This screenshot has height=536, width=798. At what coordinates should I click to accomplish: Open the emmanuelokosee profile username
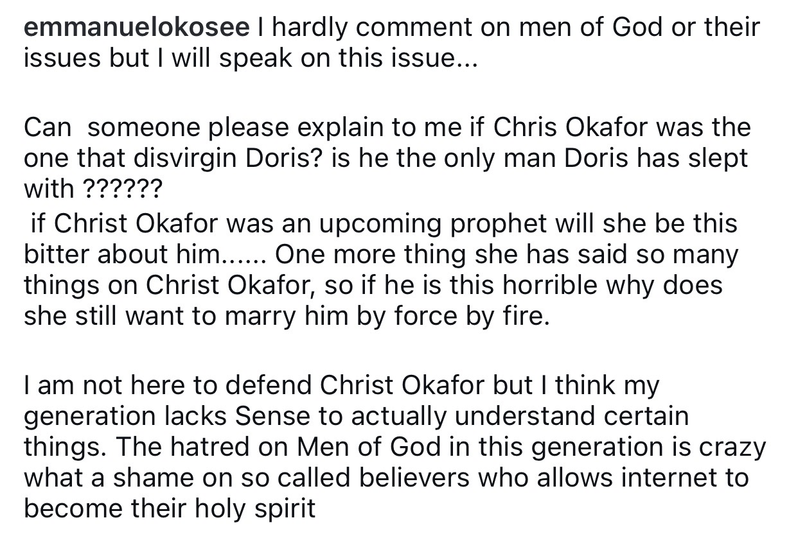[x=136, y=28]
